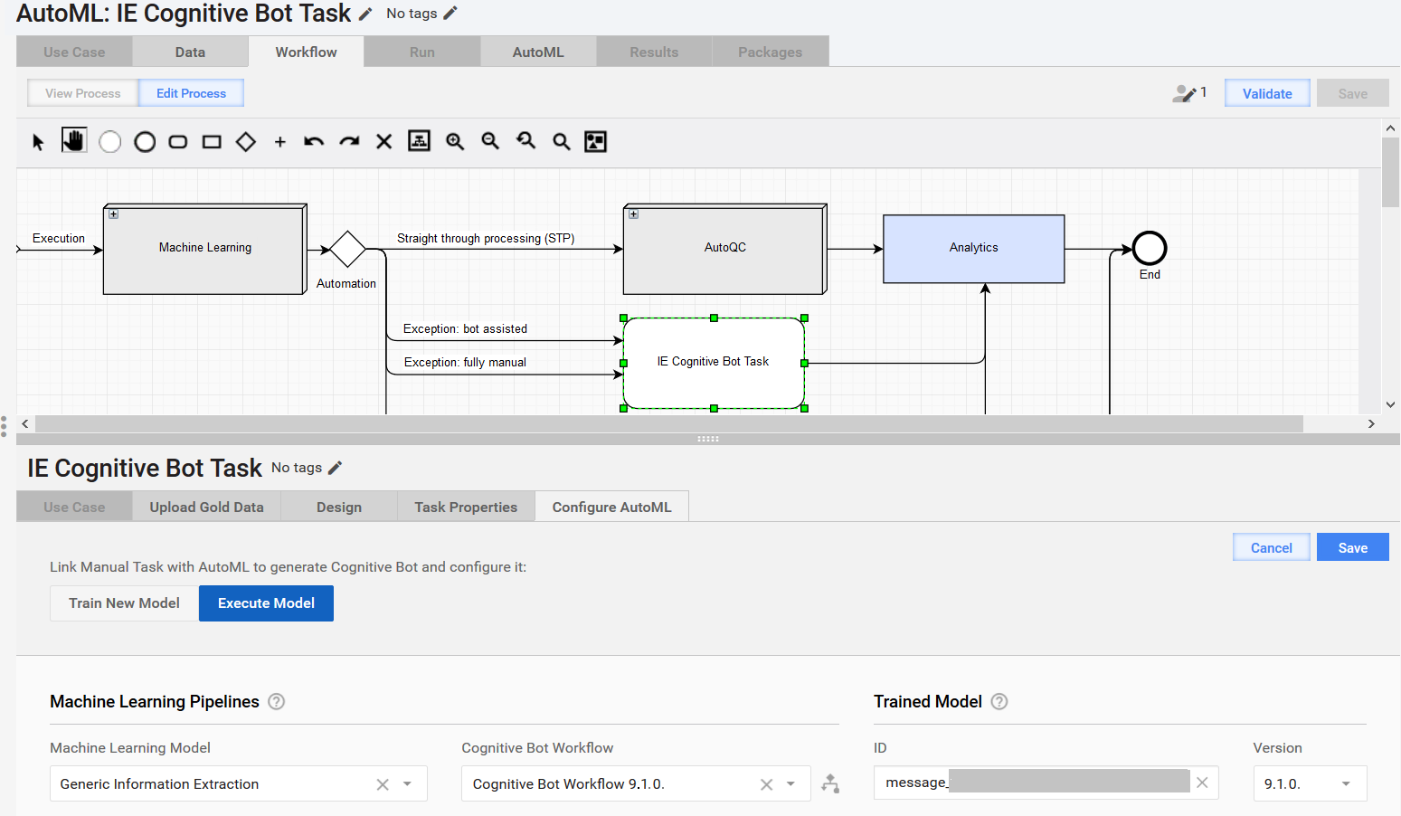Image resolution: width=1401 pixels, height=816 pixels.
Task: Click the canvas vertical scrollbar thumb
Action: (1390, 172)
